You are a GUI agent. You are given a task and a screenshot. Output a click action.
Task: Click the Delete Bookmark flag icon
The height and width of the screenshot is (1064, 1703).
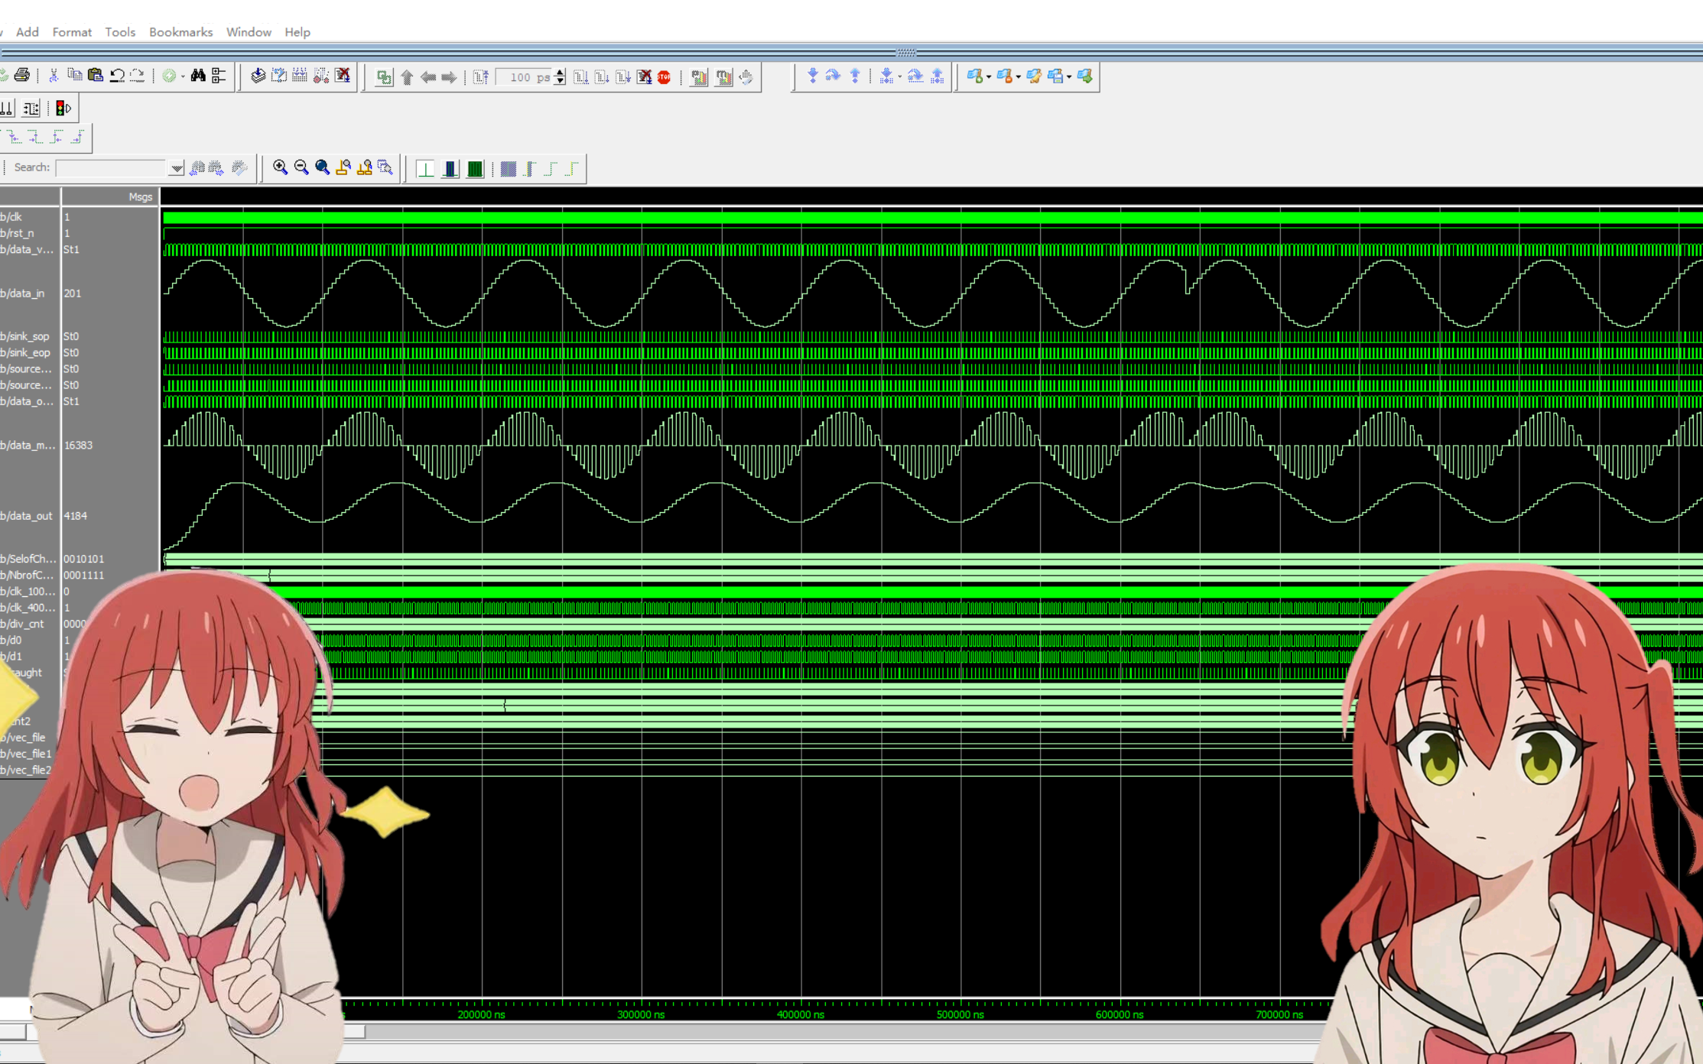pyautogui.click(x=1004, y=76)
